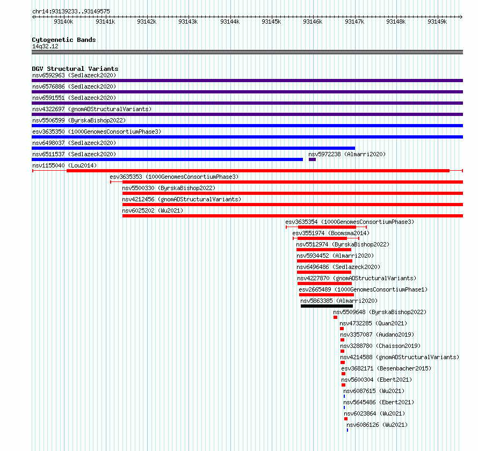Click nsv3357087 (Audano2019) label
This screenshot has width=478, height=451.
(x=377, y=334)
